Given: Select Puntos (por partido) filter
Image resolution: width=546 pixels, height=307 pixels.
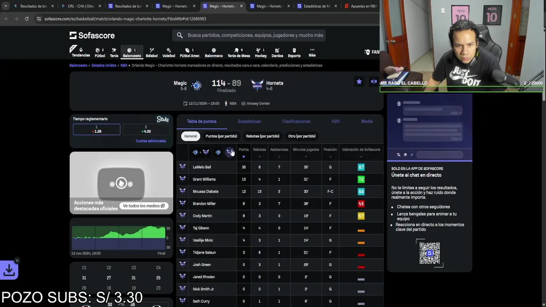Looking at the screenshot, I should [221, 136].
